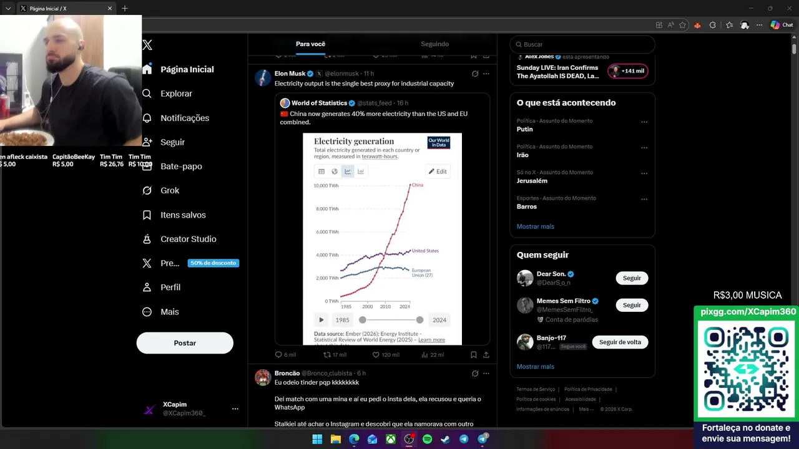This screenshot has width=799, height=449.
Task: Open more options for Jerusalém trend
Action: point(644,173)
